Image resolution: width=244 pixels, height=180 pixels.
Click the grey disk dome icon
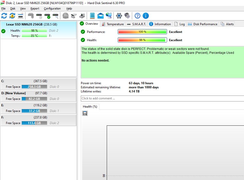(65, 16)
